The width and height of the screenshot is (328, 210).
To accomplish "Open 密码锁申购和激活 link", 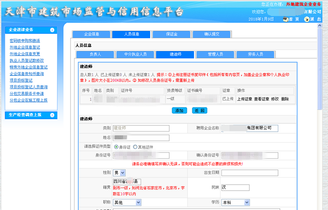I will click(25, 41).
